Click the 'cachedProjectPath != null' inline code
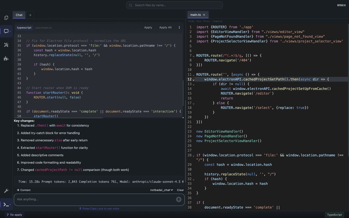Viewport: 349px width, 218px height. click(58, 170)
